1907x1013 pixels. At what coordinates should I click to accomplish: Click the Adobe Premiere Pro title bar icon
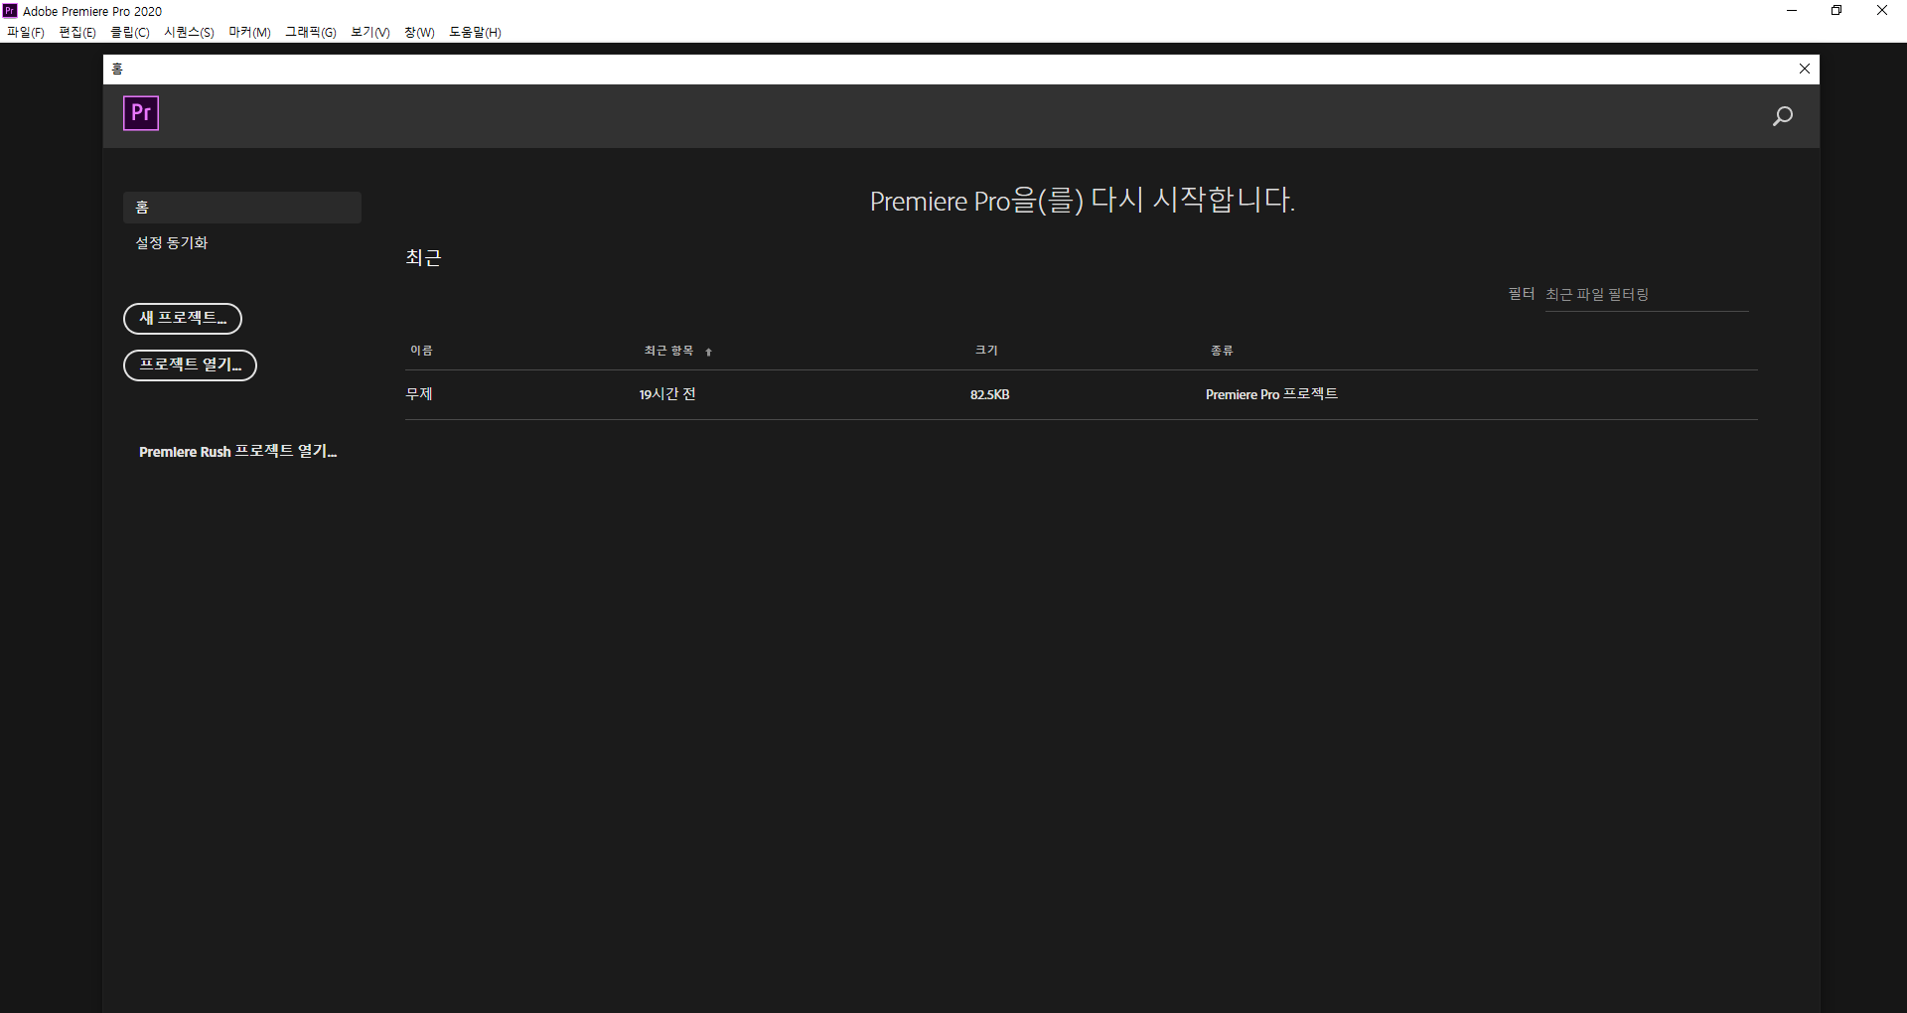(10, 11)
